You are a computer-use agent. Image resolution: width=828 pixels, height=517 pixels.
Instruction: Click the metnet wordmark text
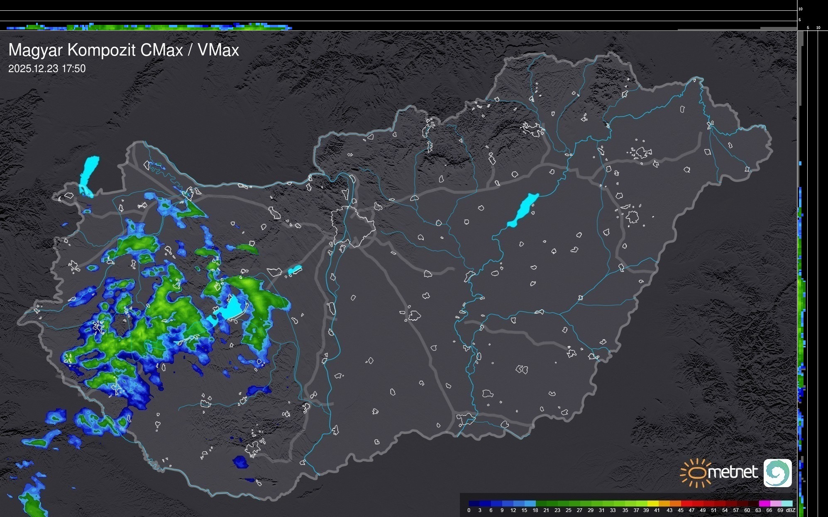[733, 472]
